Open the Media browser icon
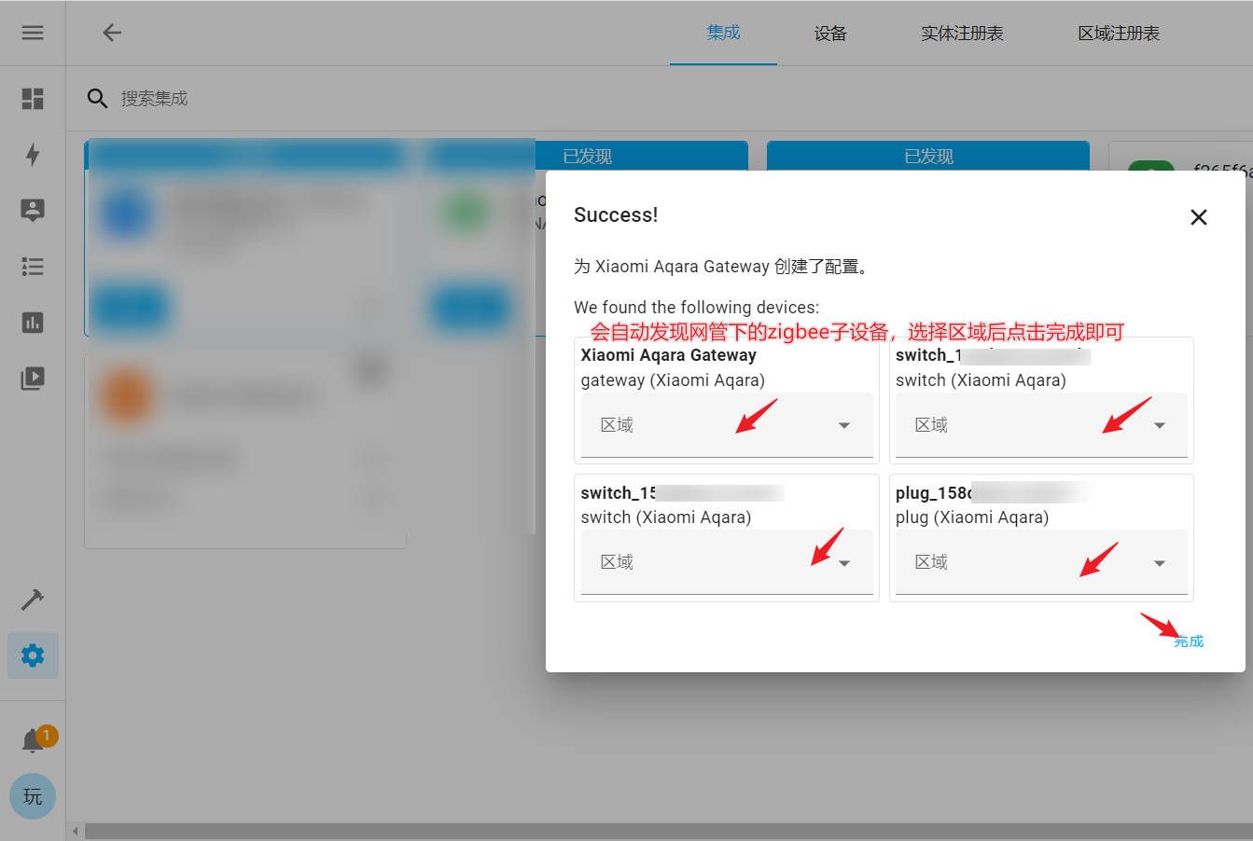 [x=33, y=379]
